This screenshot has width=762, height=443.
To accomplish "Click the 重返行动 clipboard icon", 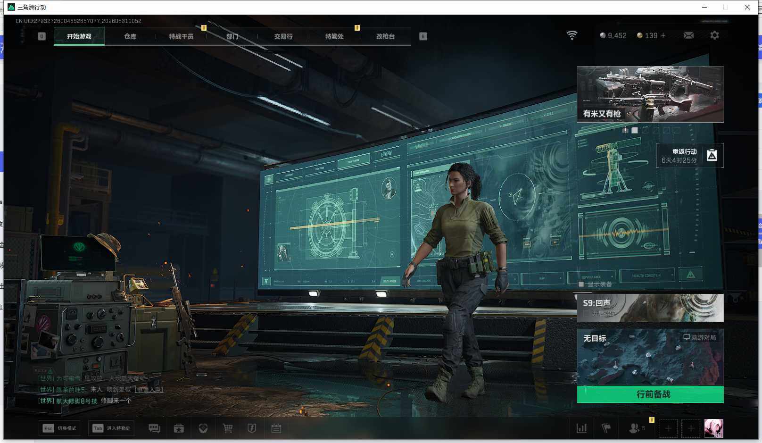I will [712, 155].
